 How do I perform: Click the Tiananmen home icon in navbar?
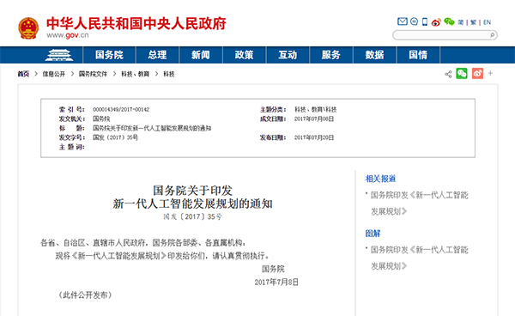tap(59, 55)
